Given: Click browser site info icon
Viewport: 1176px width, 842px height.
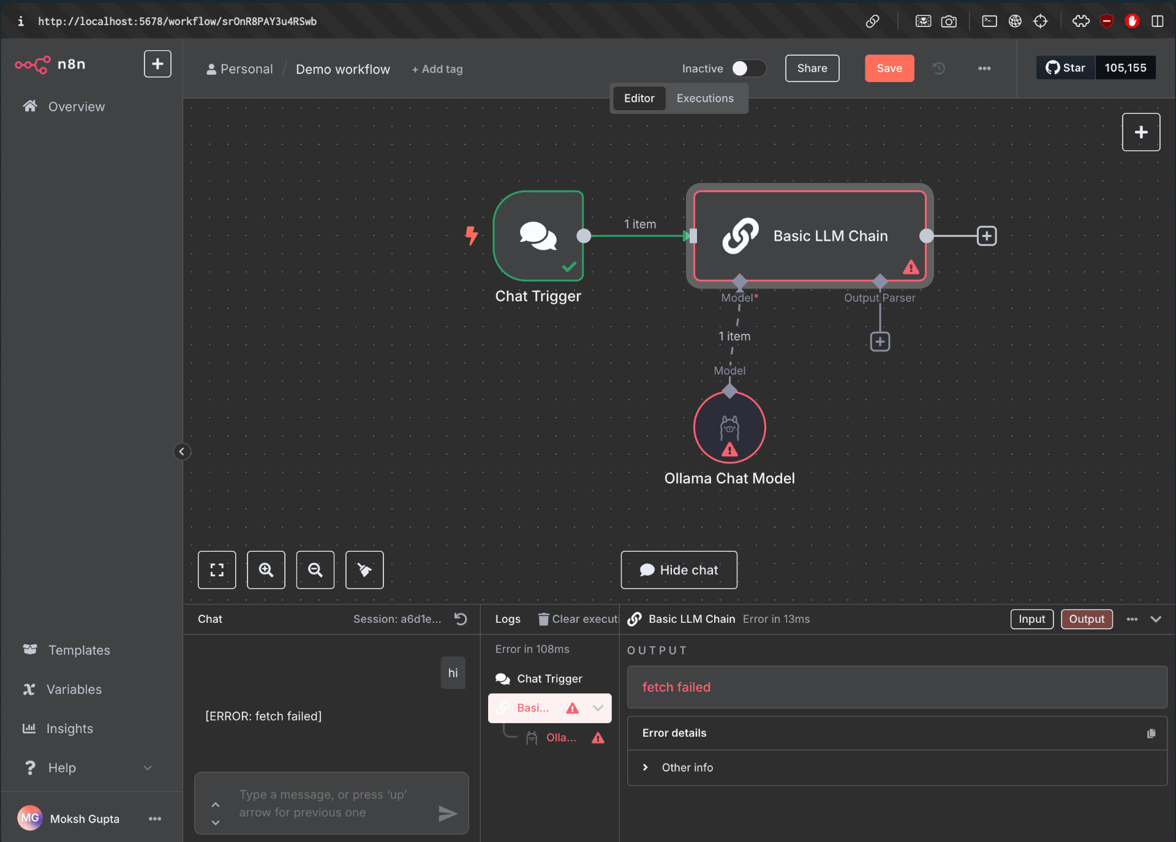Looking at the screenshot, I should [x=21, y=21].
